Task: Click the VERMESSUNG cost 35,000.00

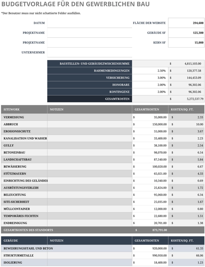Action: tap(150, 117)
